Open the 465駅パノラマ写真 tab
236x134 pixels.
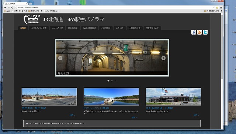39,28
